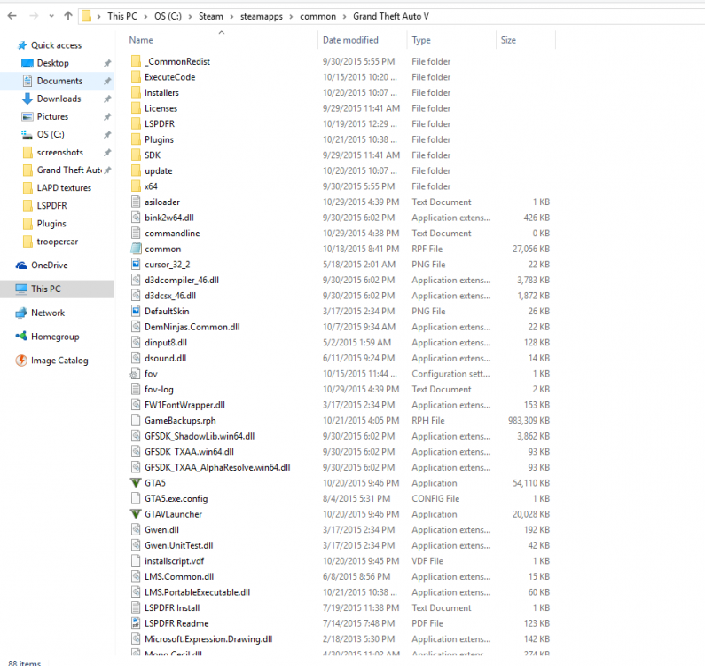Image resolution: width=705 pixels, height=666 pixels.
Task: Open Desktop in Quick access
Action: [x=52, y=63]
